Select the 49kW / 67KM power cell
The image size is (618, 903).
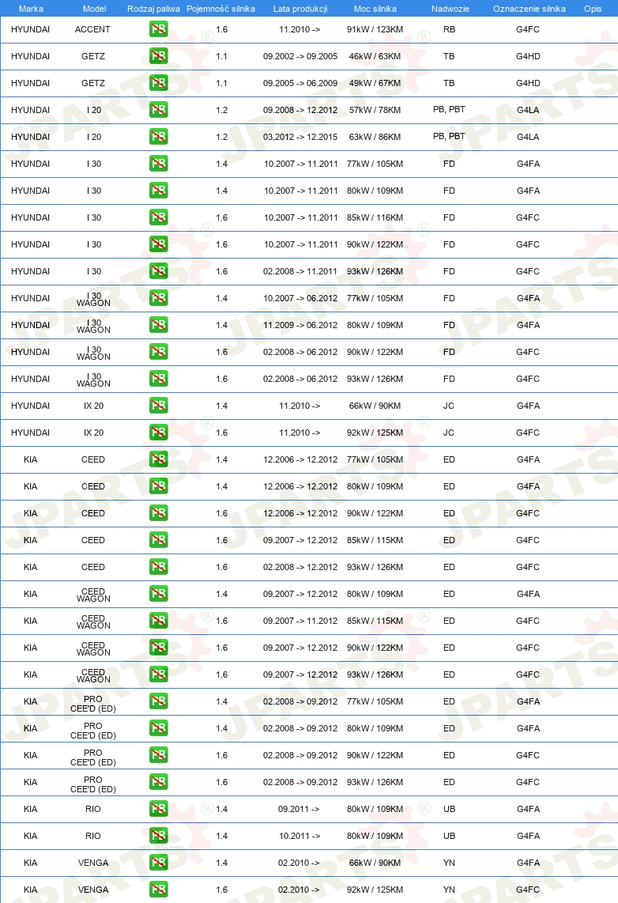click(375, 83)
